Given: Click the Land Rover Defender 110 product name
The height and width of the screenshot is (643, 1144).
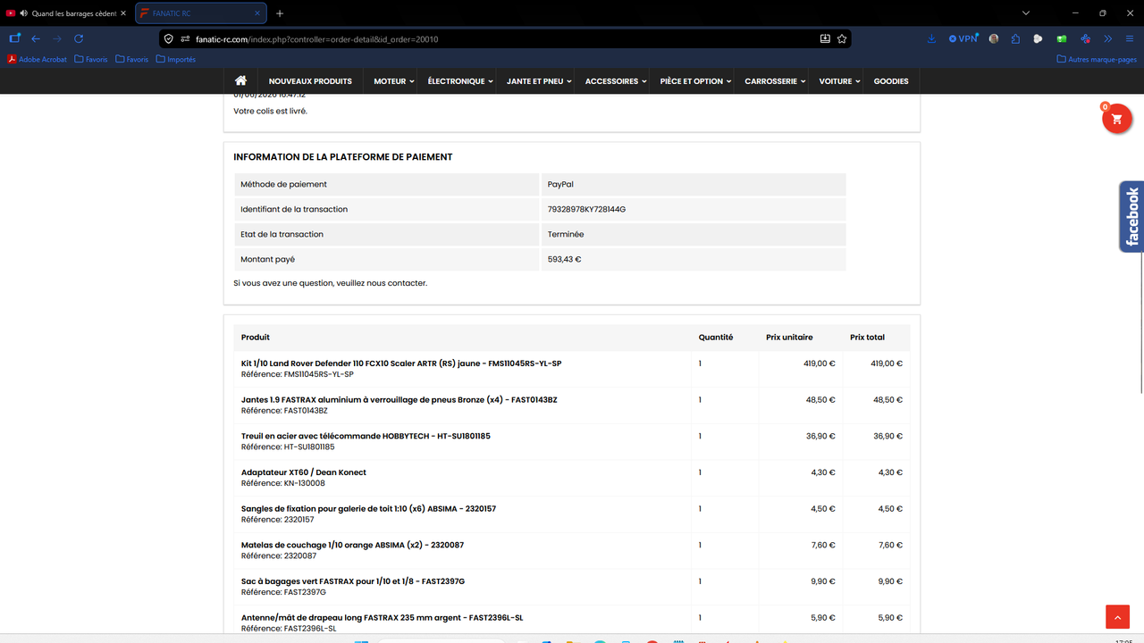Looking at the screenshot, I should (x=401, y=363).
